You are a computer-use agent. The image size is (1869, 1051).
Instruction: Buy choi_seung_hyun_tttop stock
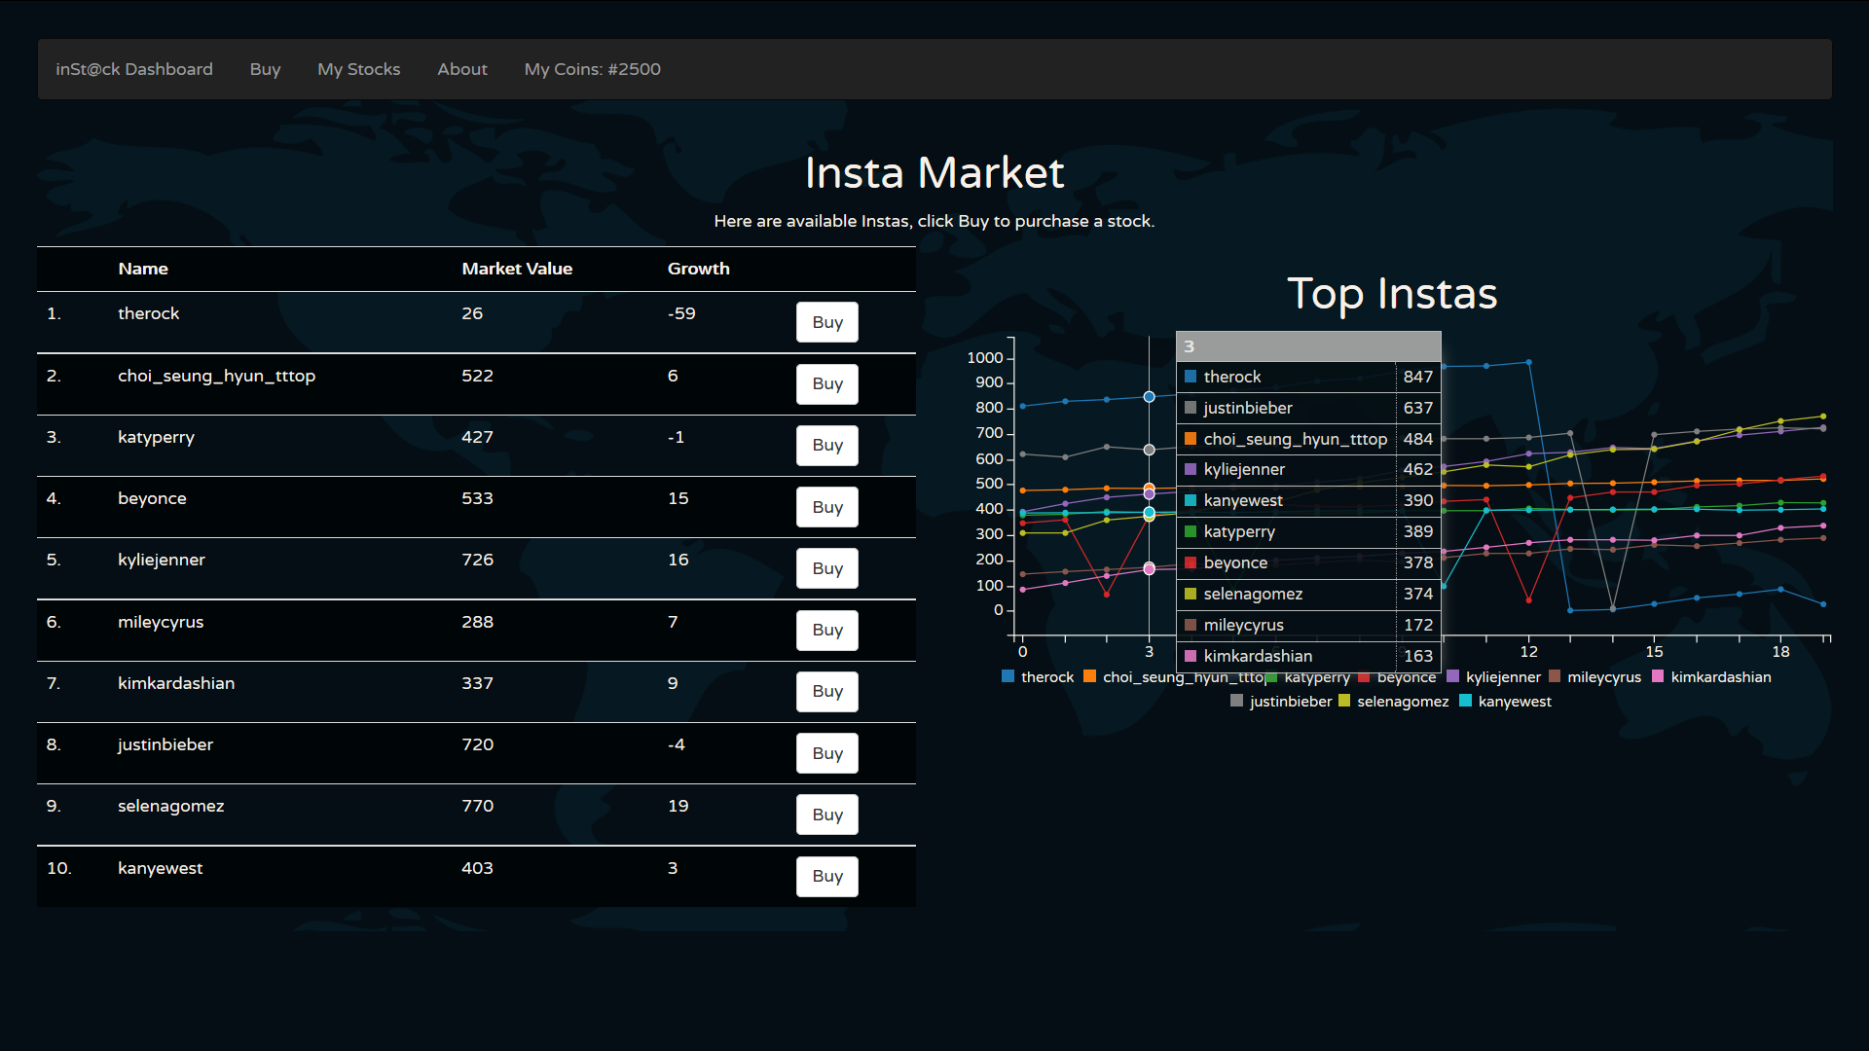point(826,383)
